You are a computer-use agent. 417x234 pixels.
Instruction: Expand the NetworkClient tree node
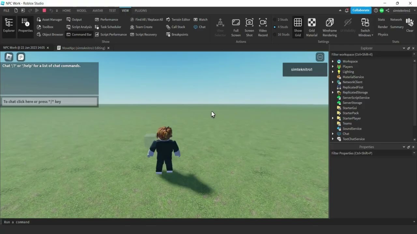[x=333, y=82]
